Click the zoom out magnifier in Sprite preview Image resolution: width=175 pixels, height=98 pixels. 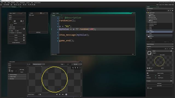[x=73, y=68]
